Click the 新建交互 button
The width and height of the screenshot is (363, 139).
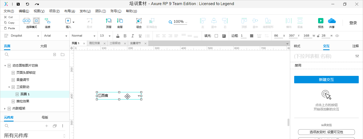coord(326,80)
